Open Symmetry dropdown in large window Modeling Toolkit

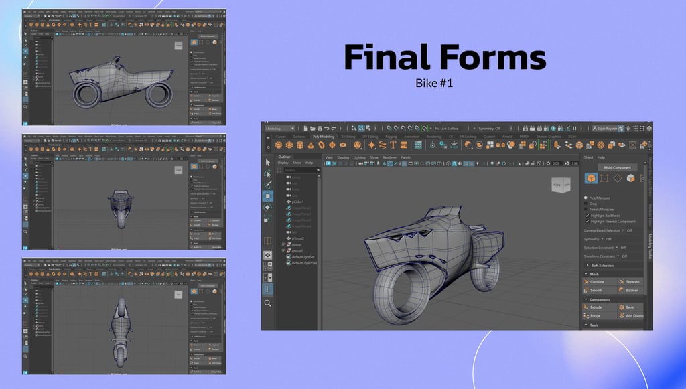602,239
